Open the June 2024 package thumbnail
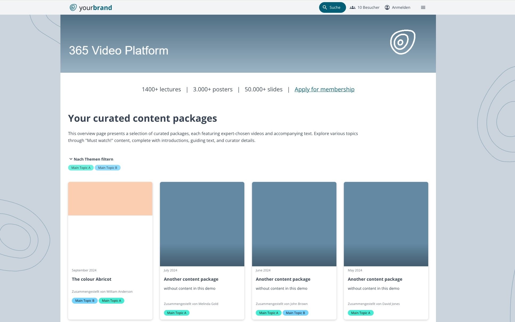Viewport: 515px width, 322px height. point(294,224)
